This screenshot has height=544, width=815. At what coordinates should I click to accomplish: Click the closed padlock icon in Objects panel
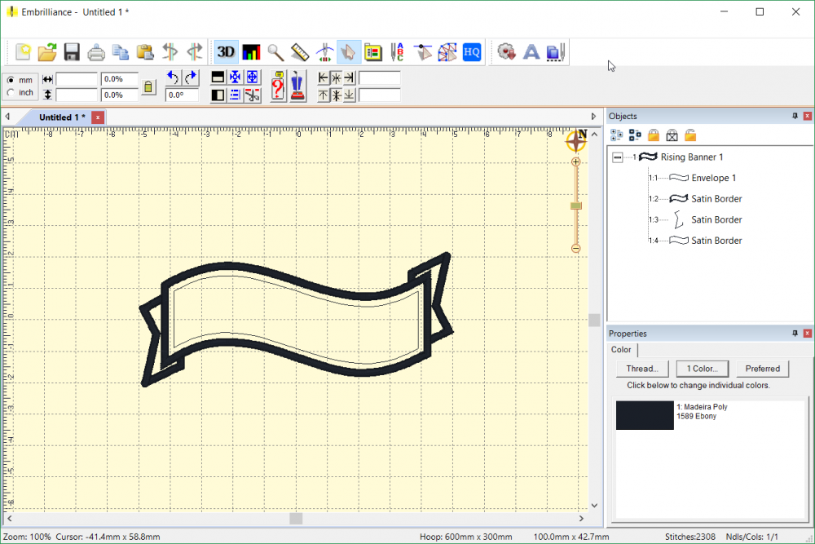[x=654, y=135]
